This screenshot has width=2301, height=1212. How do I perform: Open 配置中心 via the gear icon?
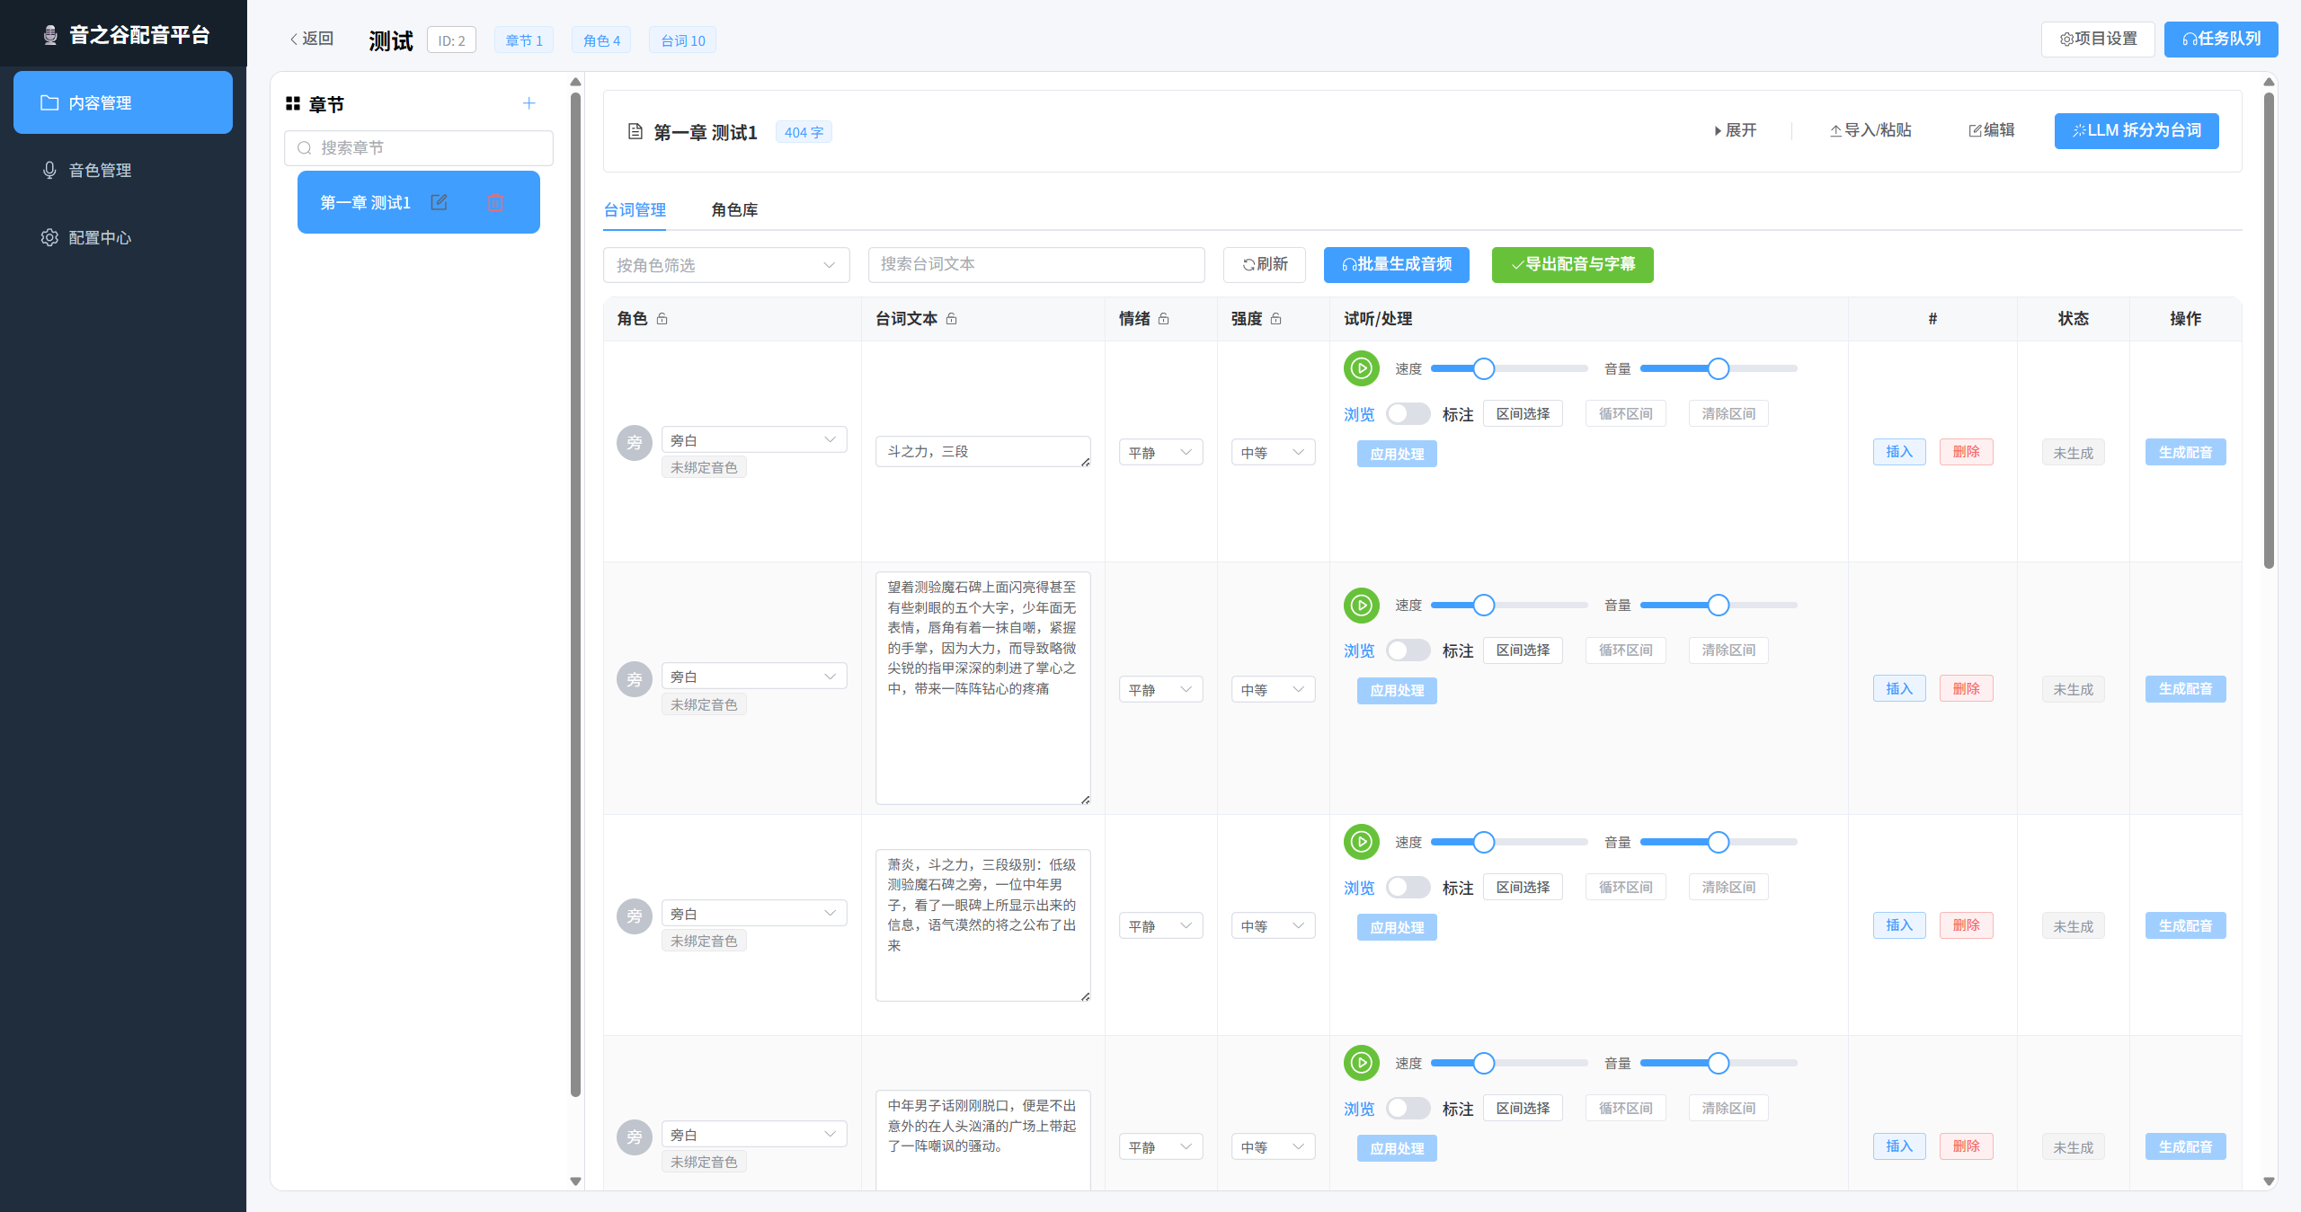tap(49, 237)
